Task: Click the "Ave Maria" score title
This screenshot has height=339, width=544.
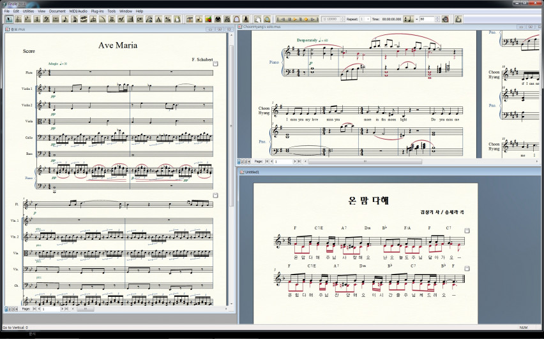Action: tap(117, 45)
